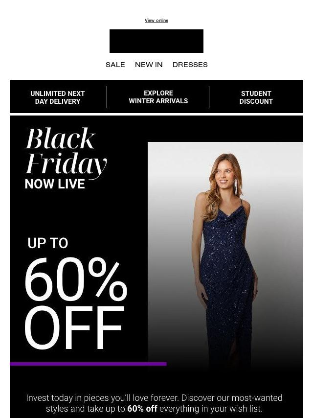Go to the SALE section
The width and height of the screenshot is (313, 418).
coord(115,65)
